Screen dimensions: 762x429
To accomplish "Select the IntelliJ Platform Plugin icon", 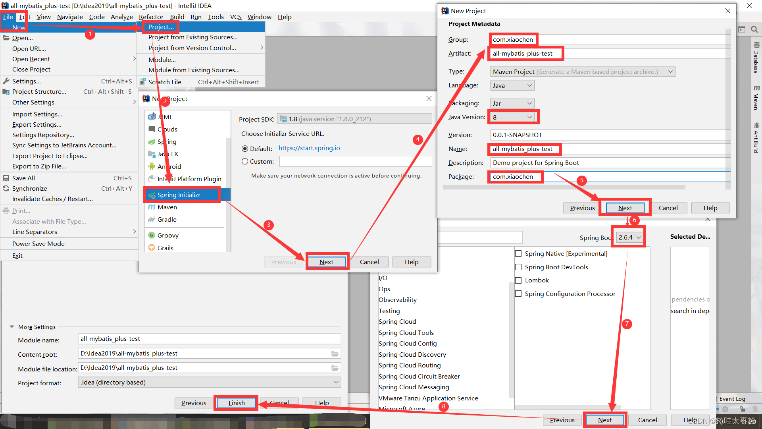I will point(152,179).
